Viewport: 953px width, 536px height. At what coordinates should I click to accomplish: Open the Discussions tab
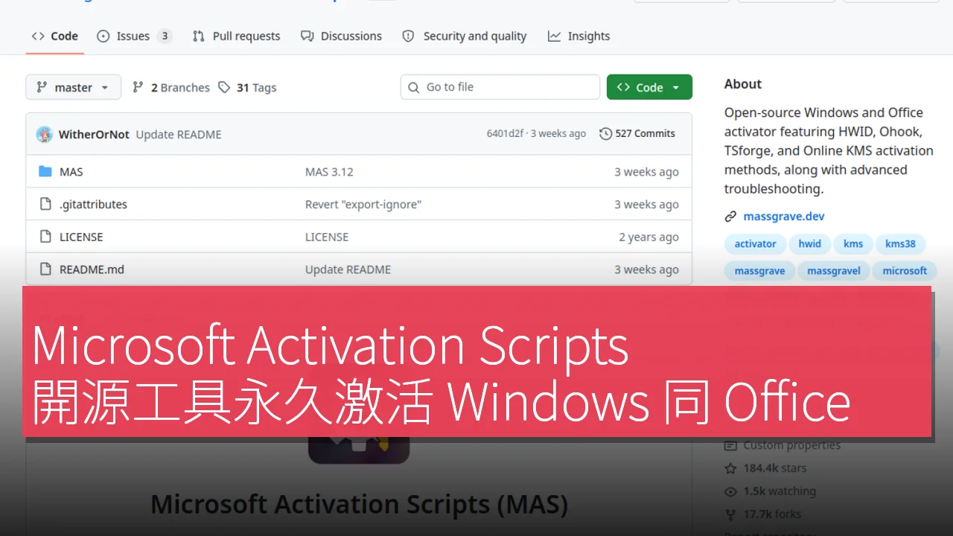pyautogui.click(x=341, y=36)
